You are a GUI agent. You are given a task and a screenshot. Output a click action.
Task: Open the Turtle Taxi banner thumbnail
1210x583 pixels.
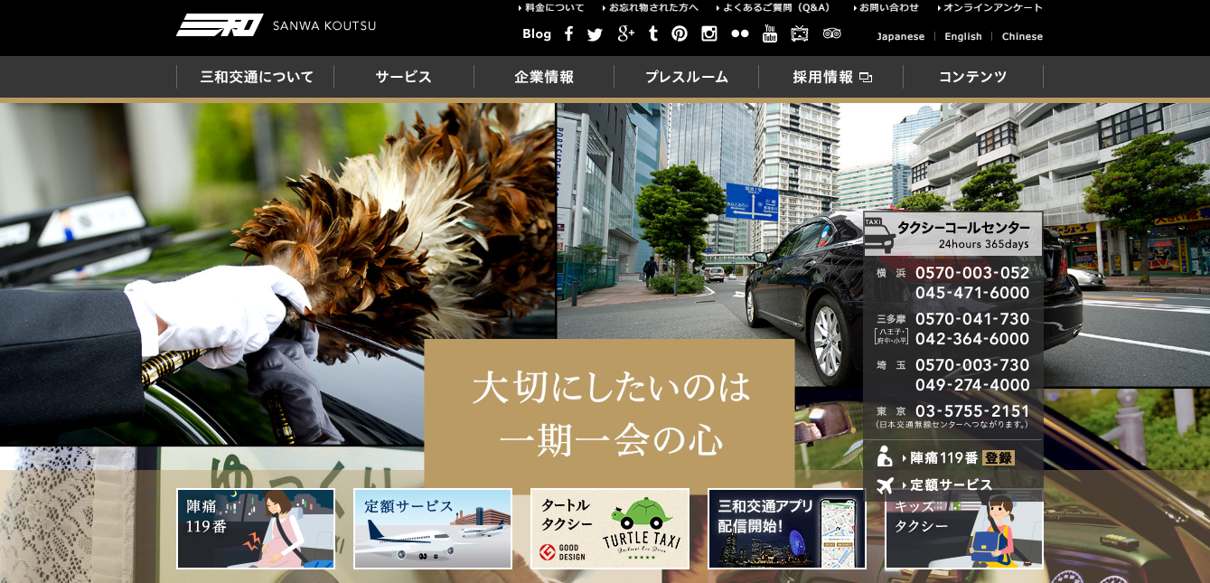tap(610, 529)
